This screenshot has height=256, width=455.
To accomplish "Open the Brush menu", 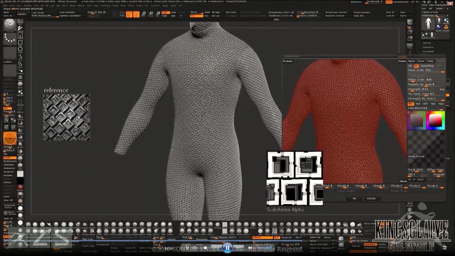I will 12,6.
